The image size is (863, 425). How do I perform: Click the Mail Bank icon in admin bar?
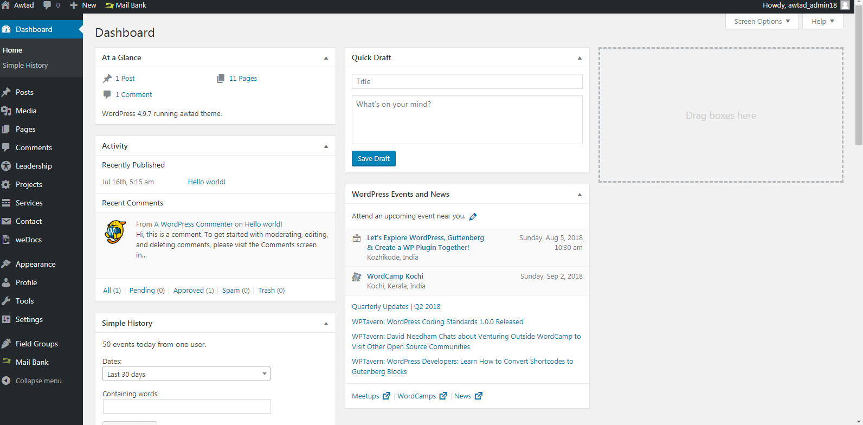click(x=110, y=5)
